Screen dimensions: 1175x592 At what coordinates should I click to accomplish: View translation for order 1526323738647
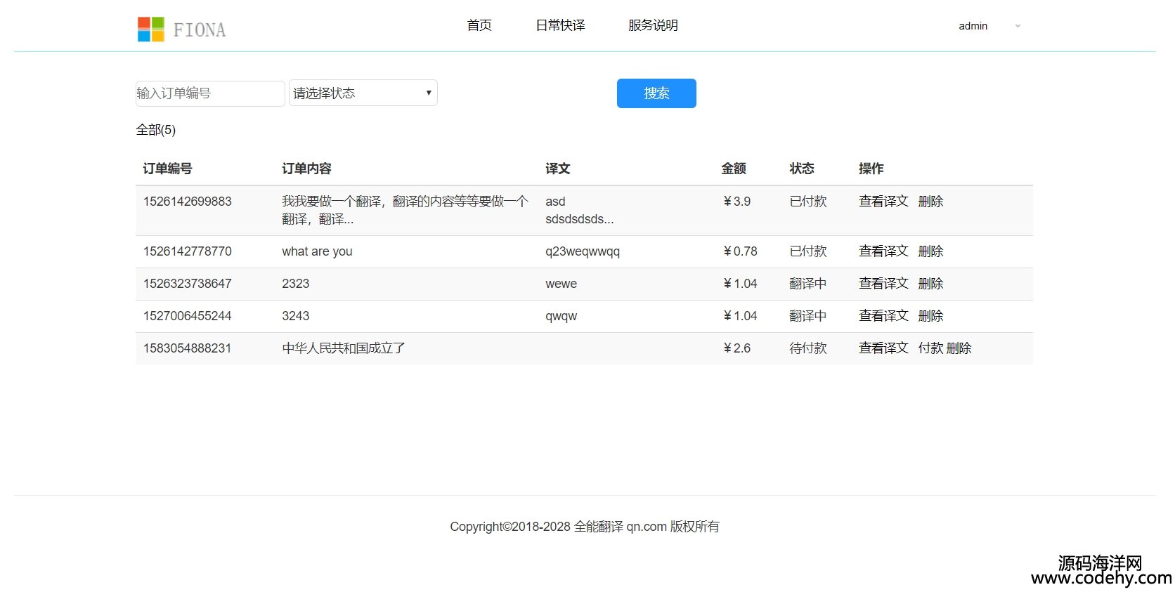[x=883, y=284]
